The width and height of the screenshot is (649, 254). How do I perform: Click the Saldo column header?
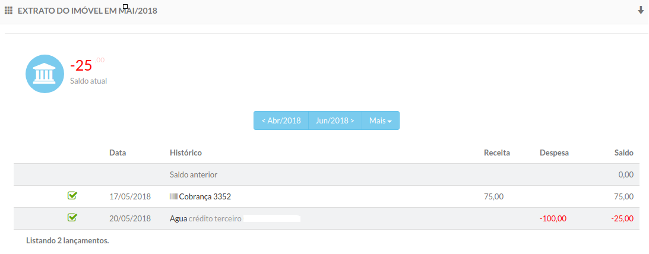tap(623, 153)
